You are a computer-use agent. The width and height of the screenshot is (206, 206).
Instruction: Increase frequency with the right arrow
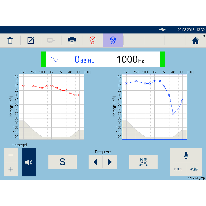point(110,162)
